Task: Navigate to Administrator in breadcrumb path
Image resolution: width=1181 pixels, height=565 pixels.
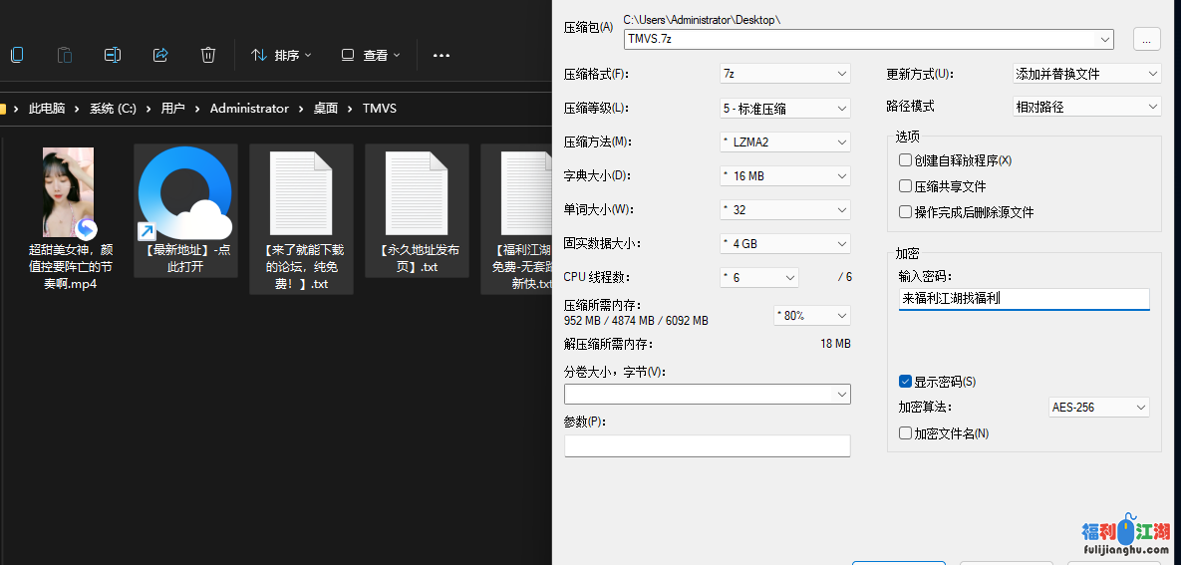Action: coord(249,109)
